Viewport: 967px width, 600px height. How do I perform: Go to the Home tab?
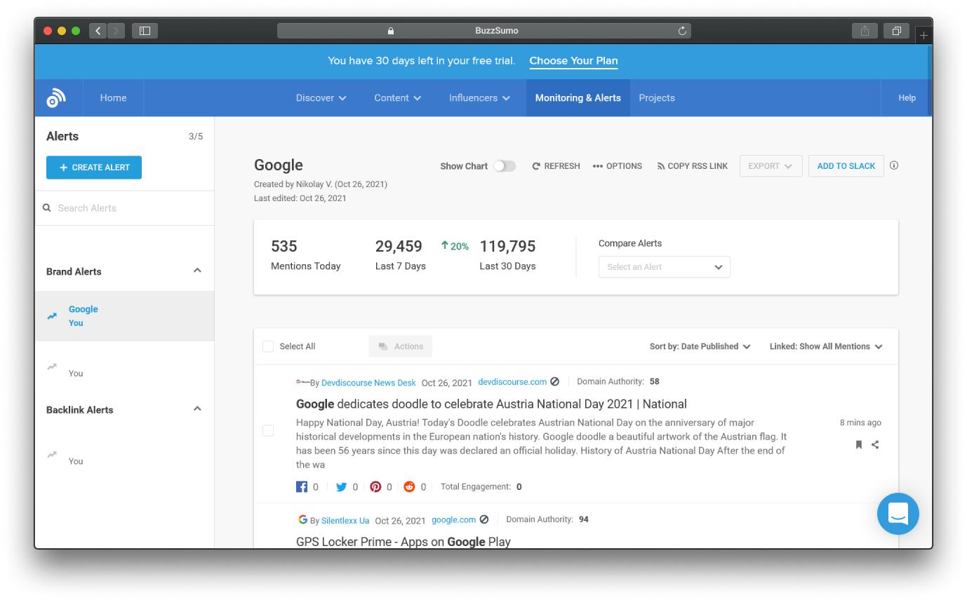click(x=113, y=98)
